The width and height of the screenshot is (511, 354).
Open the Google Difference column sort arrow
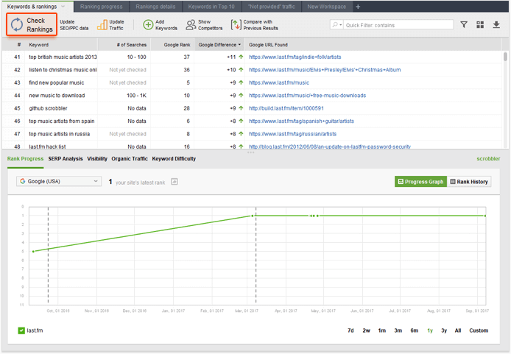[239, 45]
